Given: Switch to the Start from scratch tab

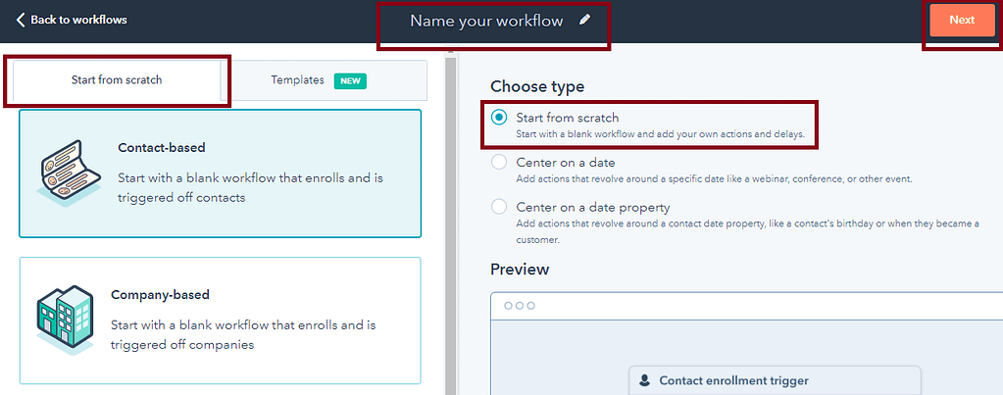Looking at the screenshot, I should (x=117, y=80).
